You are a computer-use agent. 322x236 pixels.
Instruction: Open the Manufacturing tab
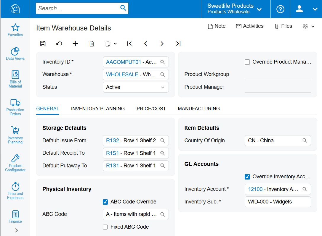(x=199, y=109)
